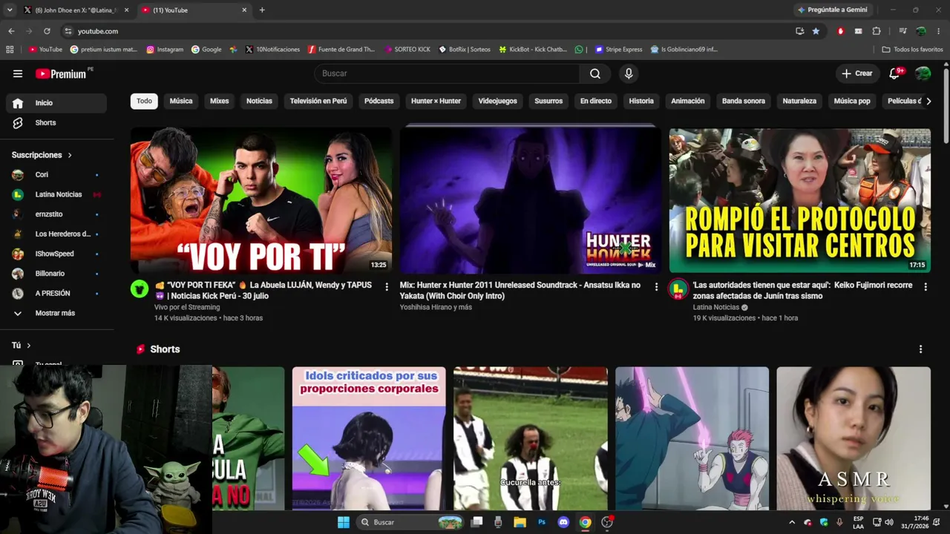Open Shorts from the sidebar
Viewport: 950px width, 534px height.
point(56,122)
